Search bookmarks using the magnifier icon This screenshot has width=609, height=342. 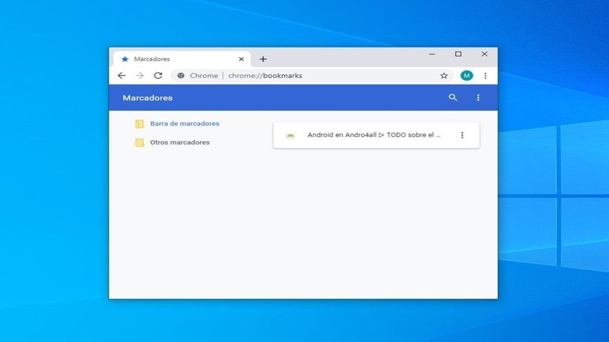pos(453,98)
